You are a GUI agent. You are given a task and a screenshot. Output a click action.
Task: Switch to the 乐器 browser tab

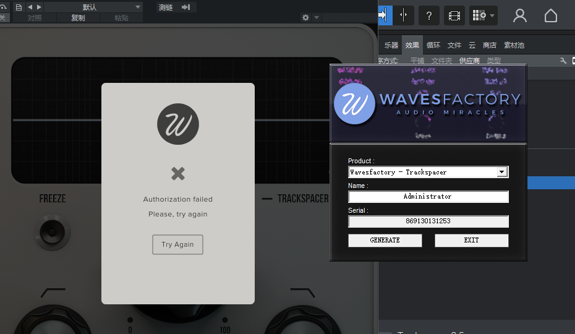(x=391, y=45)
